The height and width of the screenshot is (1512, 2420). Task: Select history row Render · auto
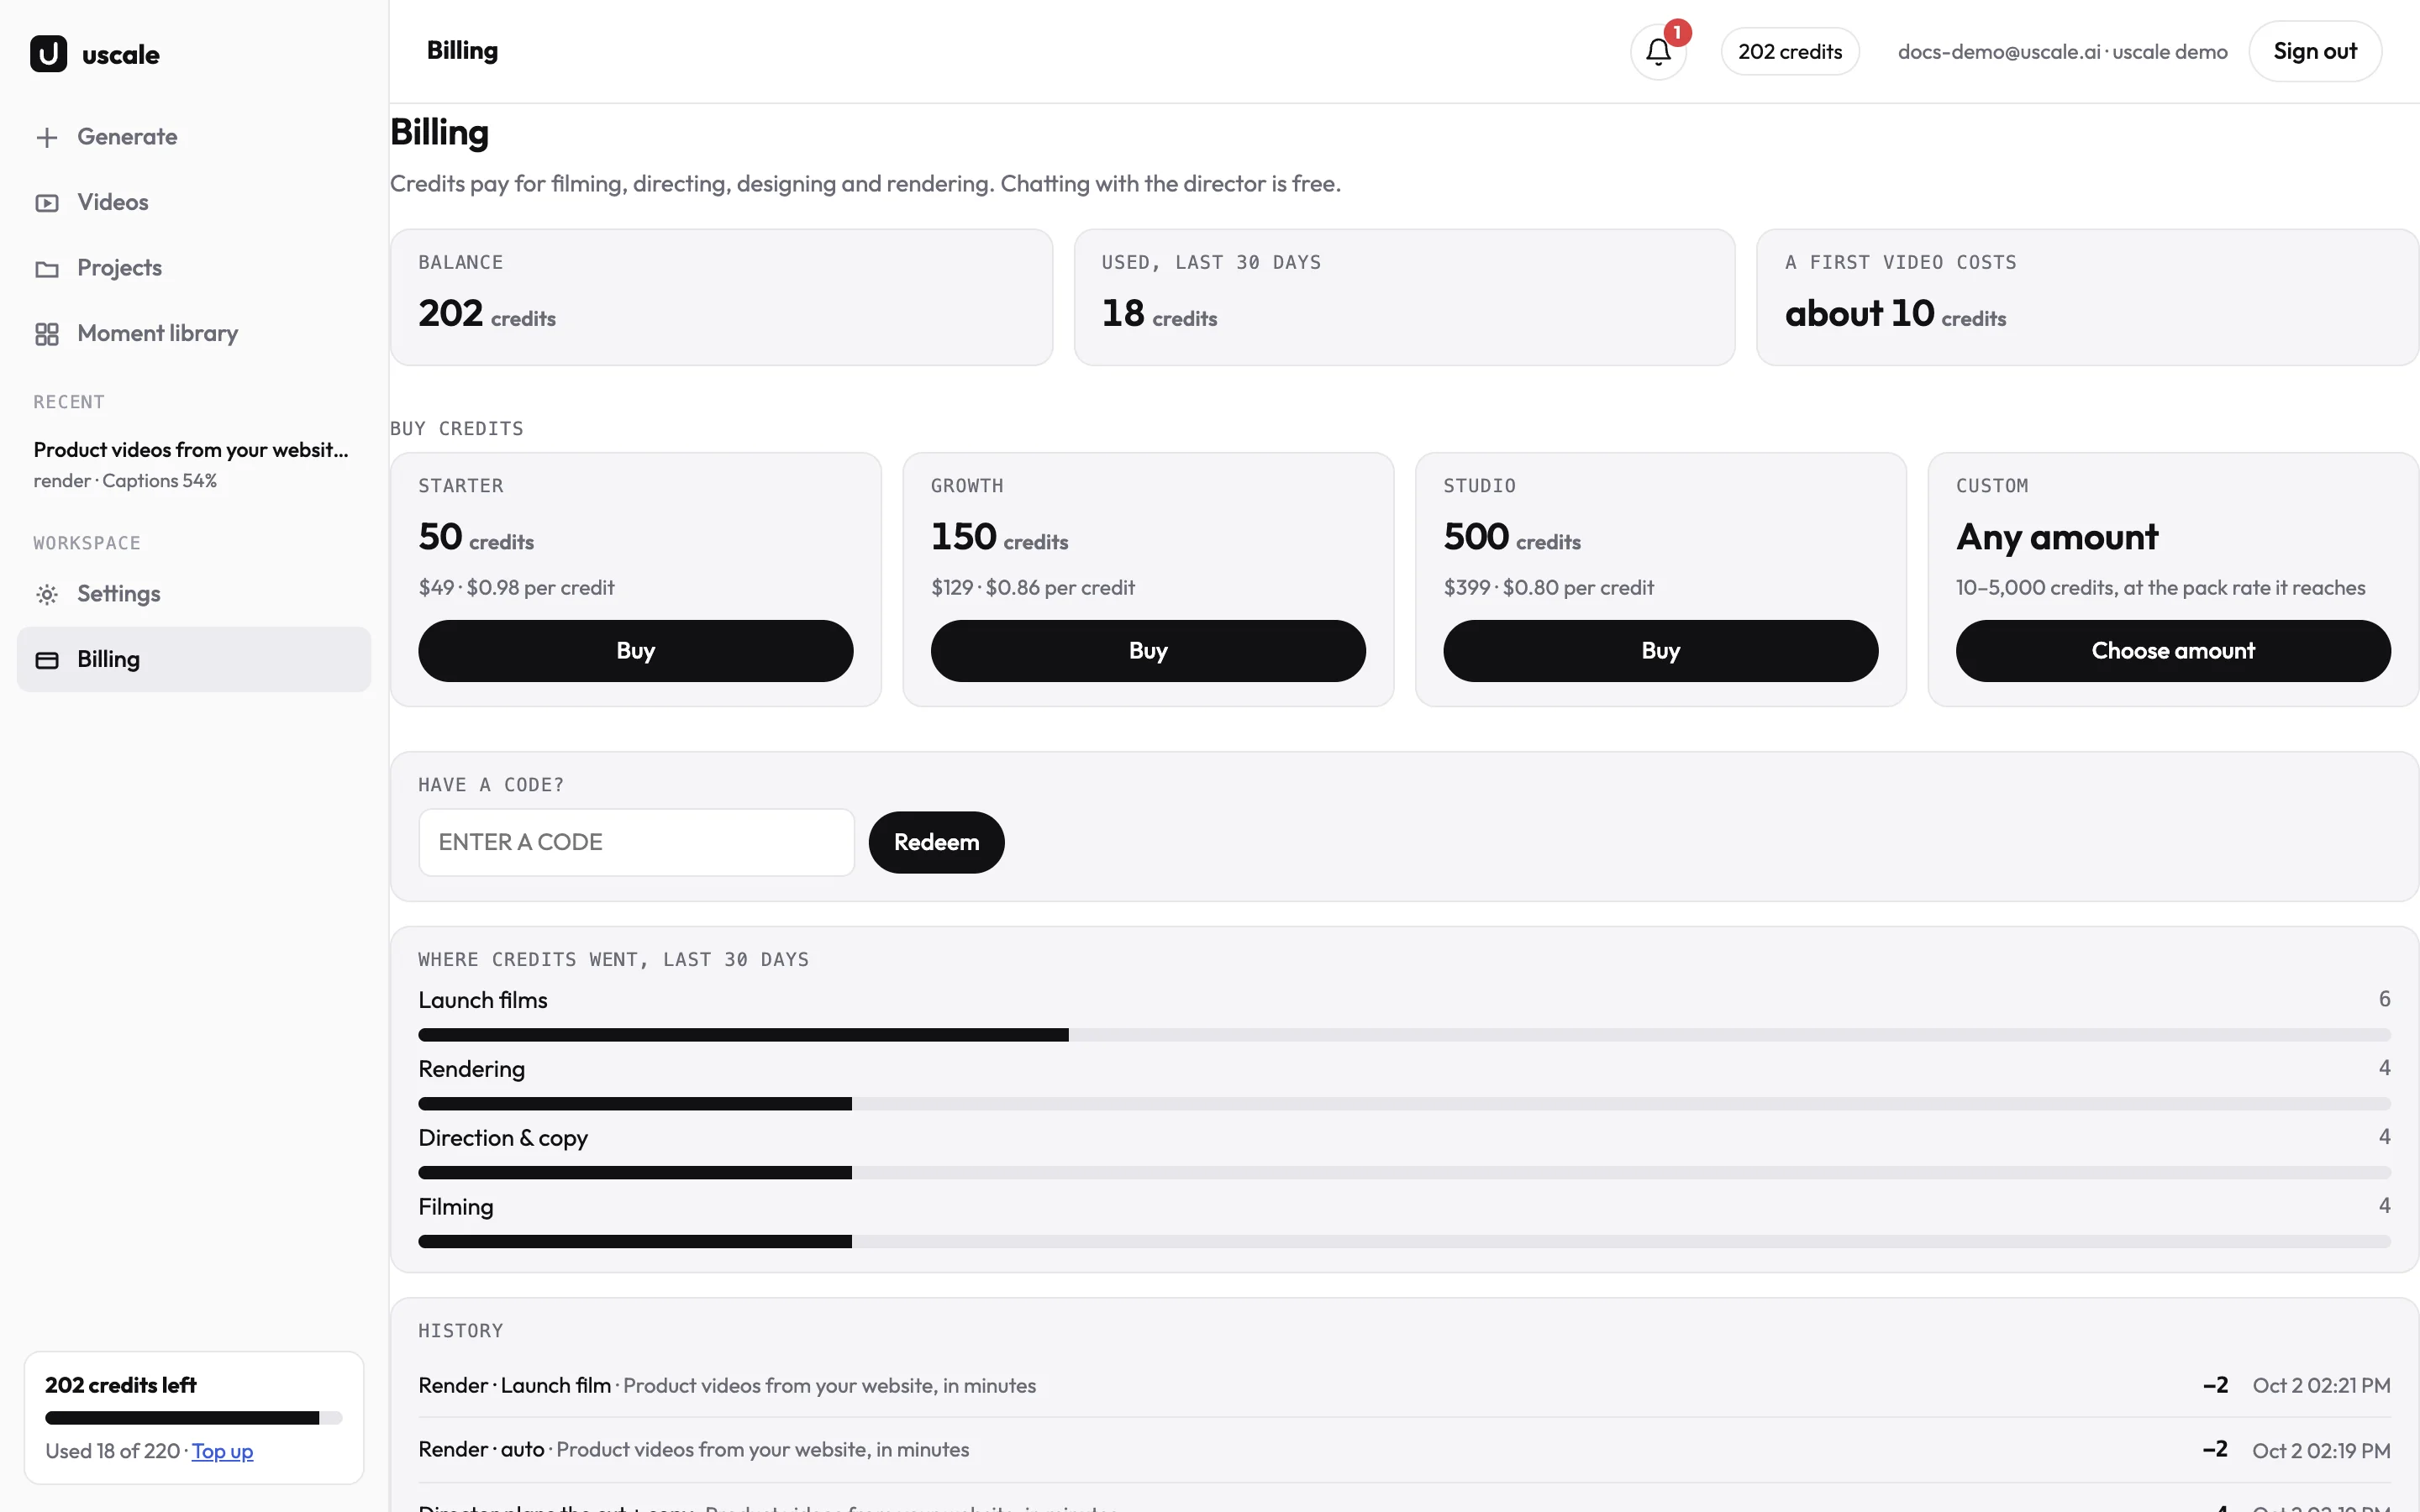(1404, 1450)
